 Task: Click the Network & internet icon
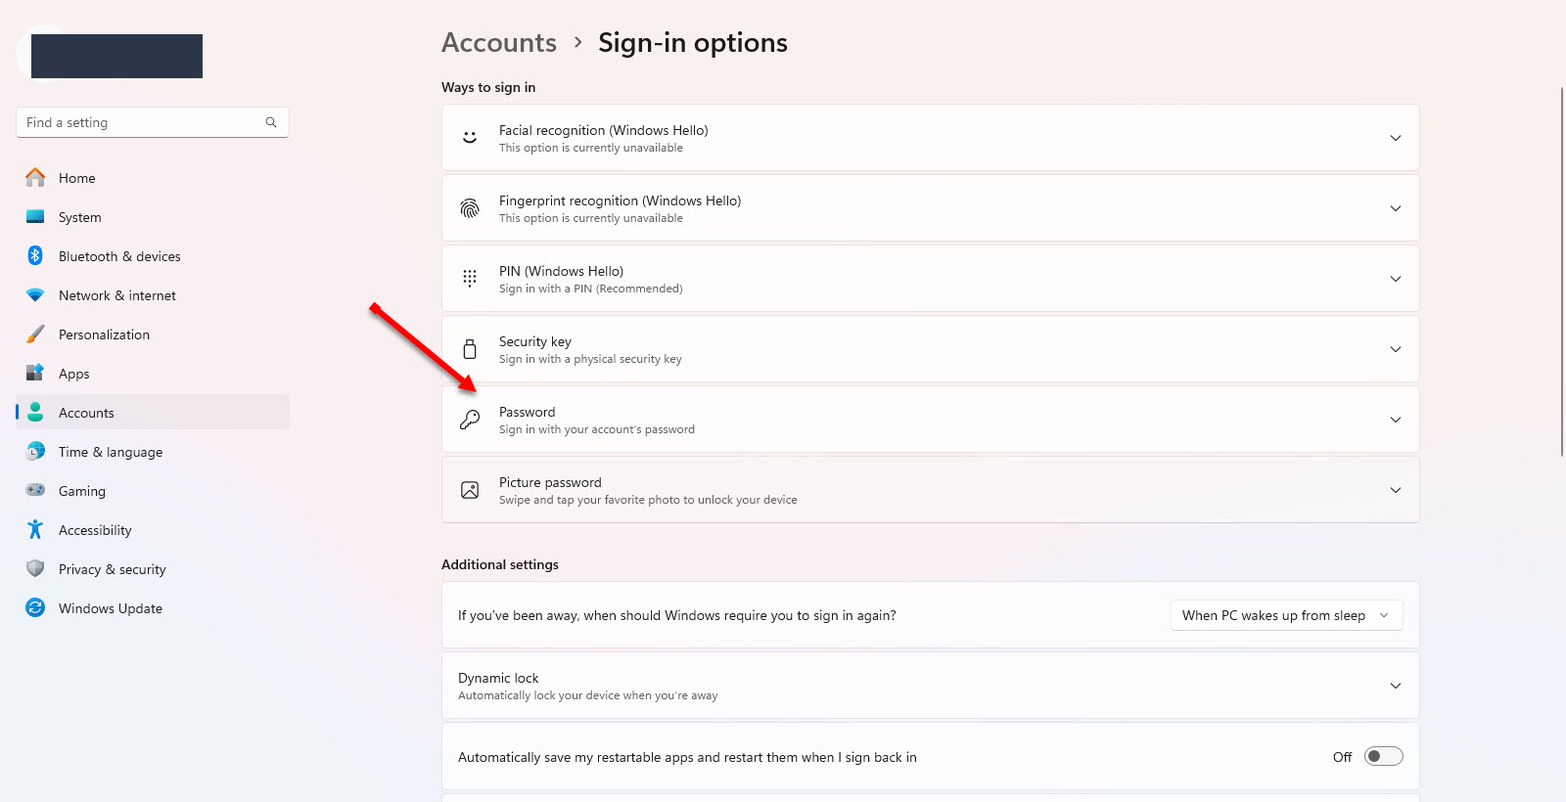pyautogui.click(x=35, y=294)
